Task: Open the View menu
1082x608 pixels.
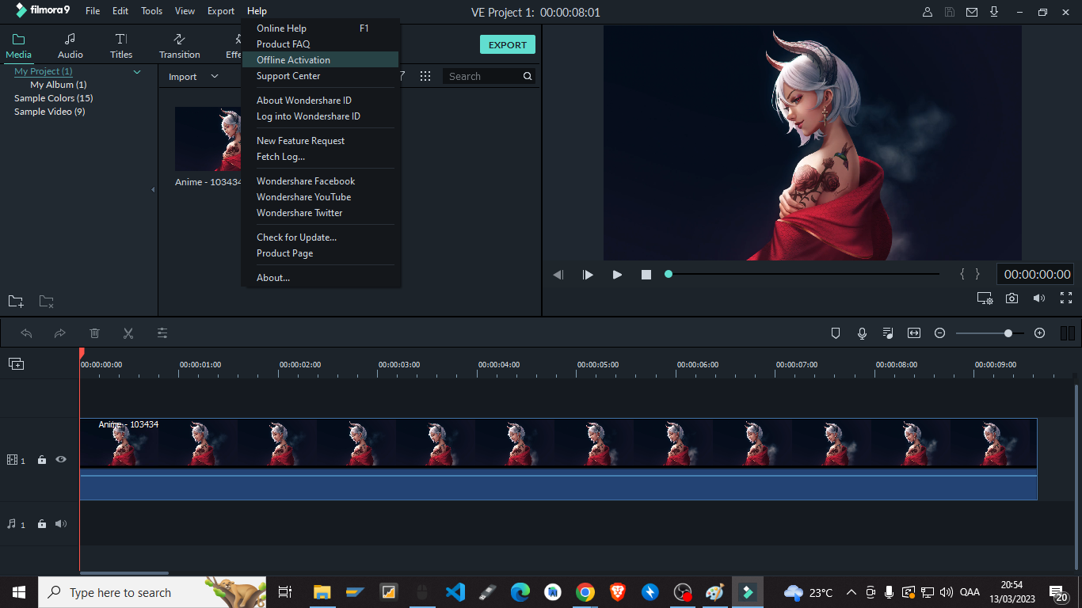Action: (x=185, y=11)
